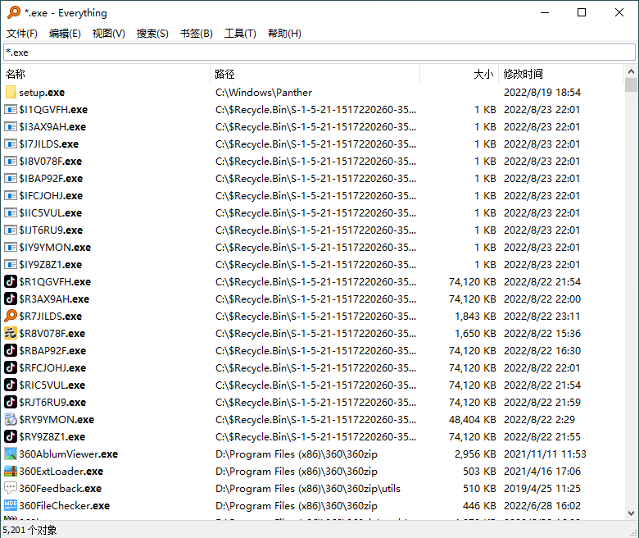Click archive icon of 360ExtLoader.exe
This screenshot has height=538, width=639.
11,471
